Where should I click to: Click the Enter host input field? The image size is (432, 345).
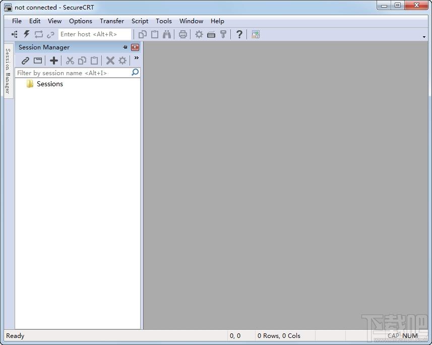point(94,34)
